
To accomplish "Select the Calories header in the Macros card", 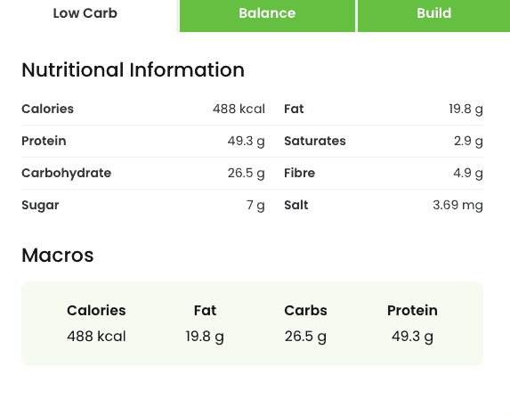I will (96, 310).
